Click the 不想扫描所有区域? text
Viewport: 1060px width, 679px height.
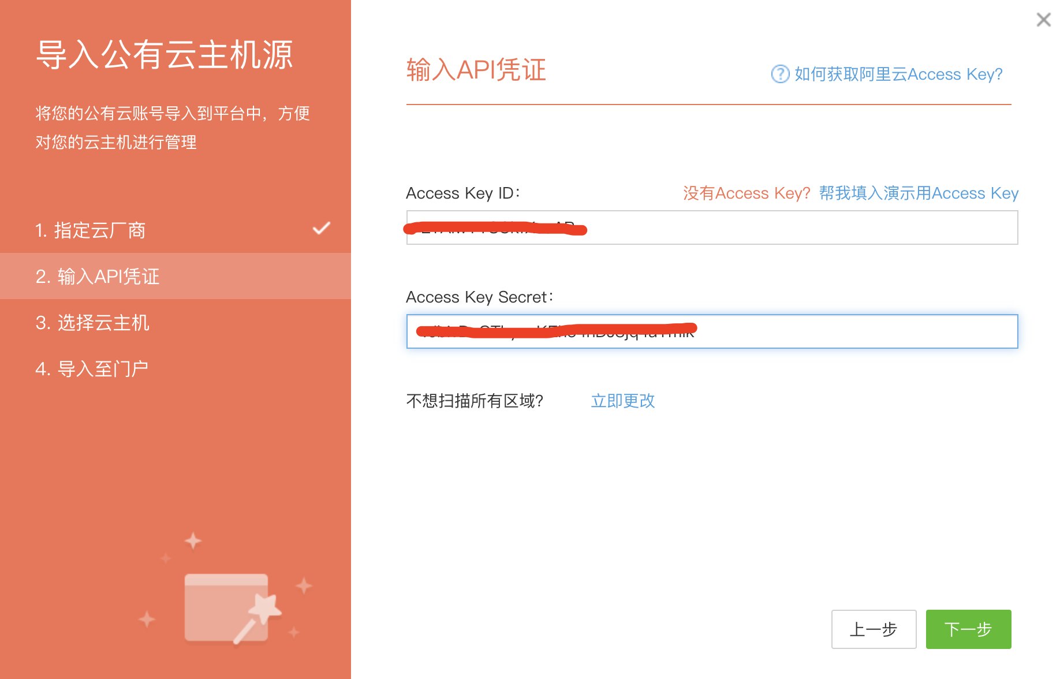point(475,401)
